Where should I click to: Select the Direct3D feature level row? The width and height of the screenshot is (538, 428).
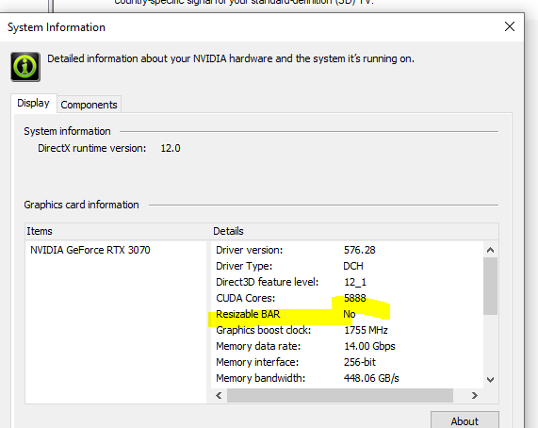click(x=347, y=282)
